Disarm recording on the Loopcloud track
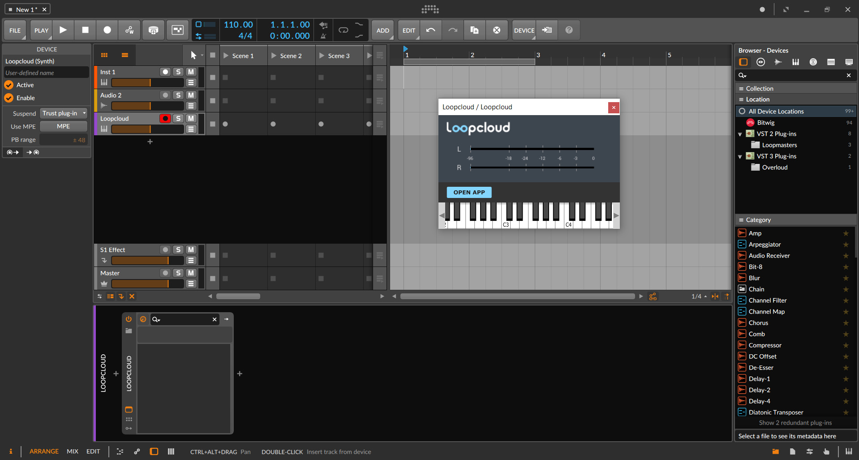 click(165, 118)
